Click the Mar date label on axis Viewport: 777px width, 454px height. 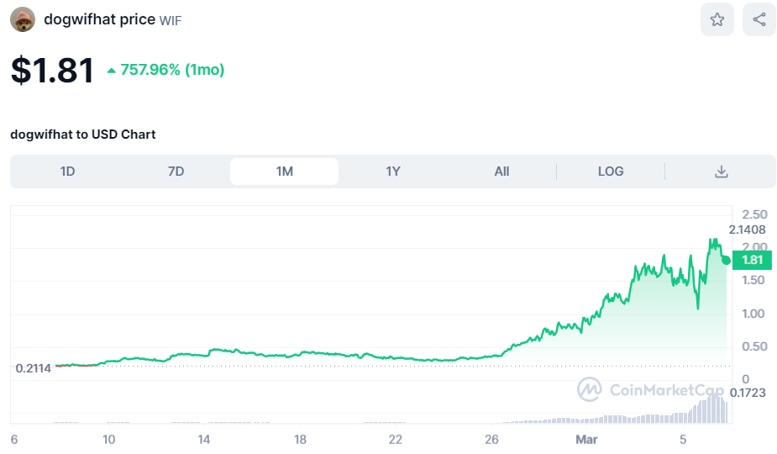(585, 440)
